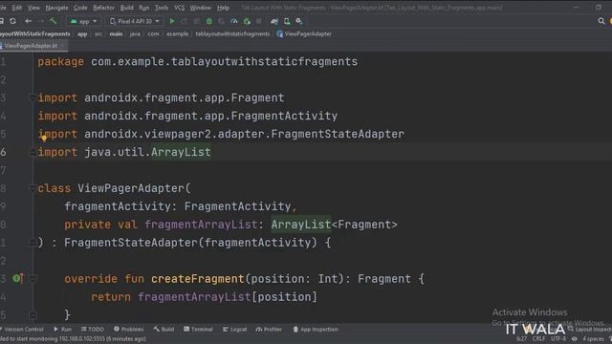The height and width of the screenshot is (344, 612).
Task: Open the Pixel 4 API 30 device dropdown
Action: pyautogui.click(x=135, y=21)
